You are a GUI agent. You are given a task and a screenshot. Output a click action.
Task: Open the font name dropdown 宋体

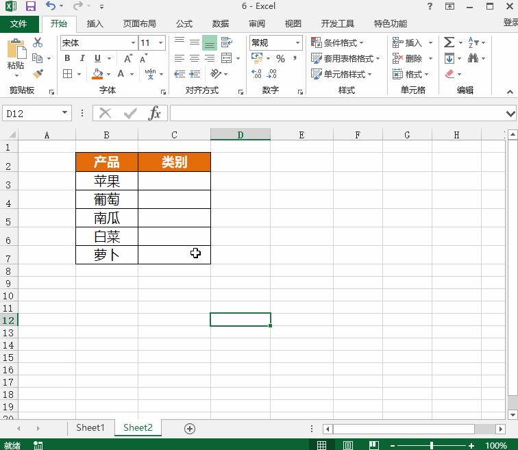133,43
